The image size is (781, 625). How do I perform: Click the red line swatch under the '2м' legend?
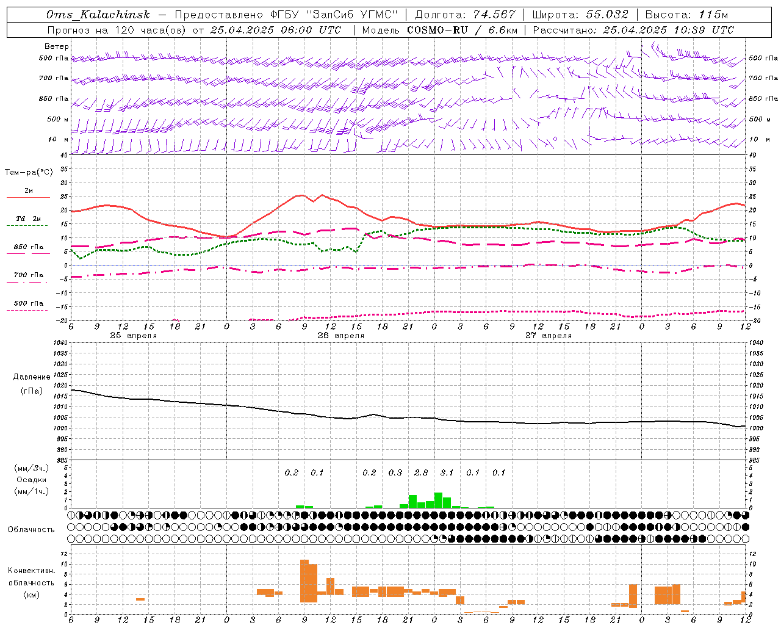tap(28, 197)
